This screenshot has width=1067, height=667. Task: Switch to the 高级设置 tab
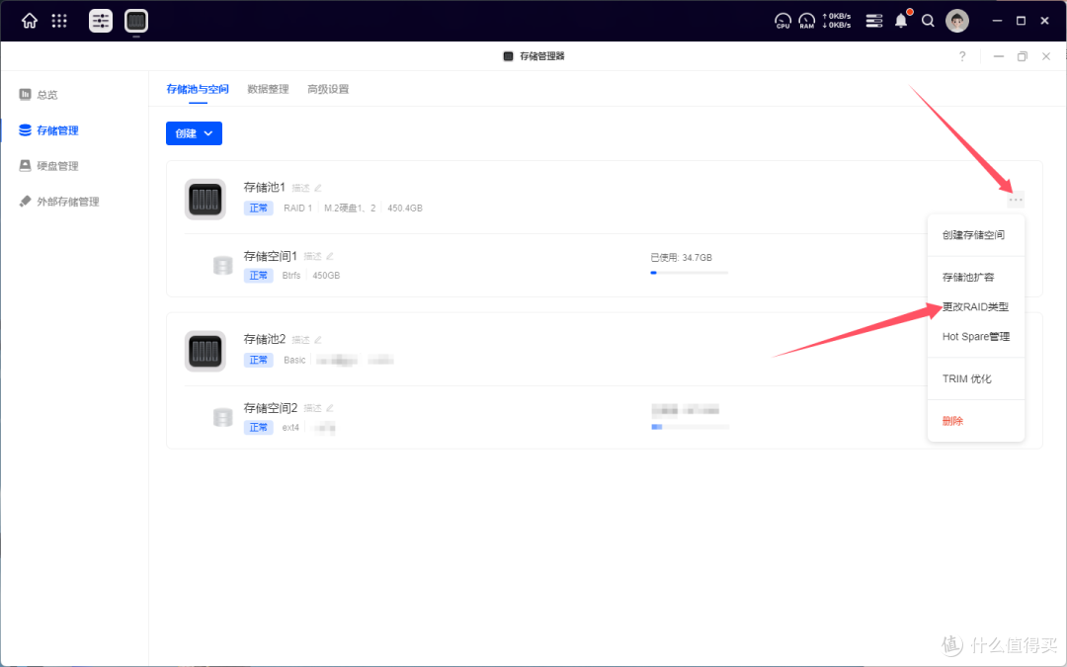coord(328,89)
